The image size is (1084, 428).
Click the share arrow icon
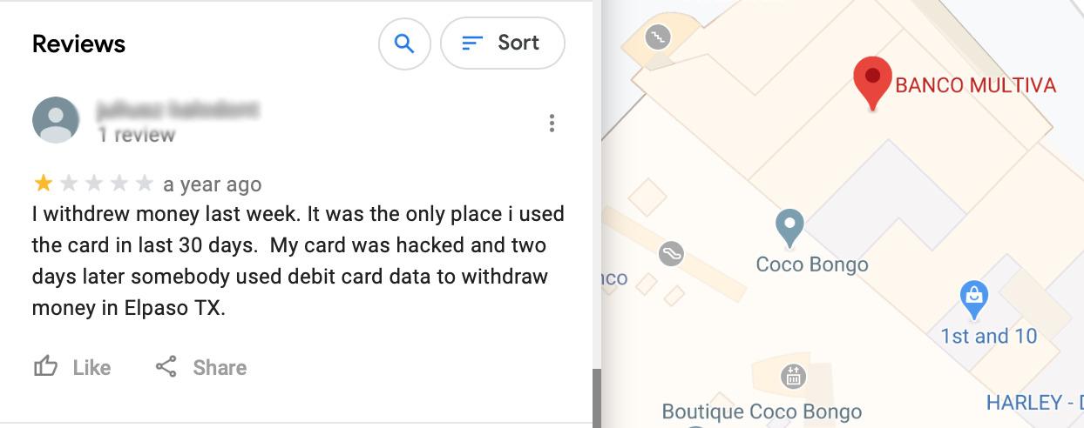166,367
